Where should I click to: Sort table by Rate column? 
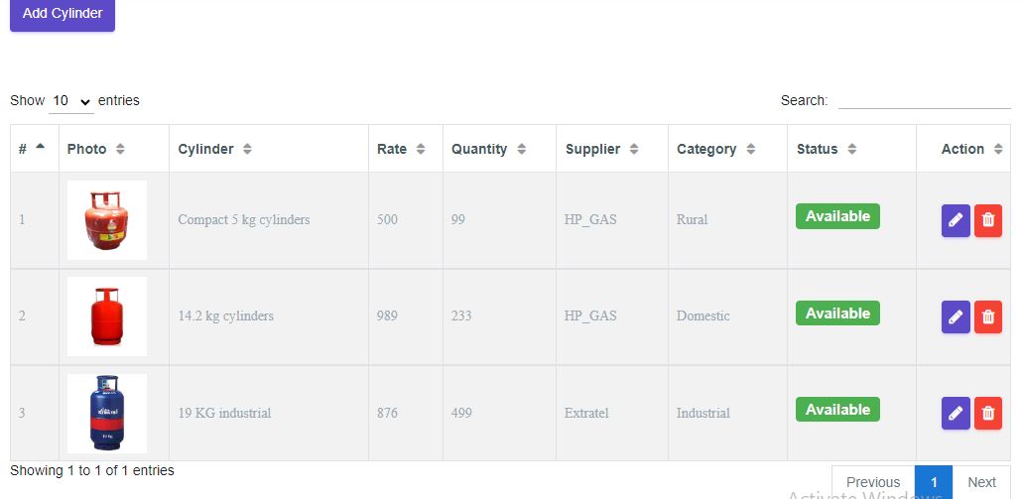point(401,149)
